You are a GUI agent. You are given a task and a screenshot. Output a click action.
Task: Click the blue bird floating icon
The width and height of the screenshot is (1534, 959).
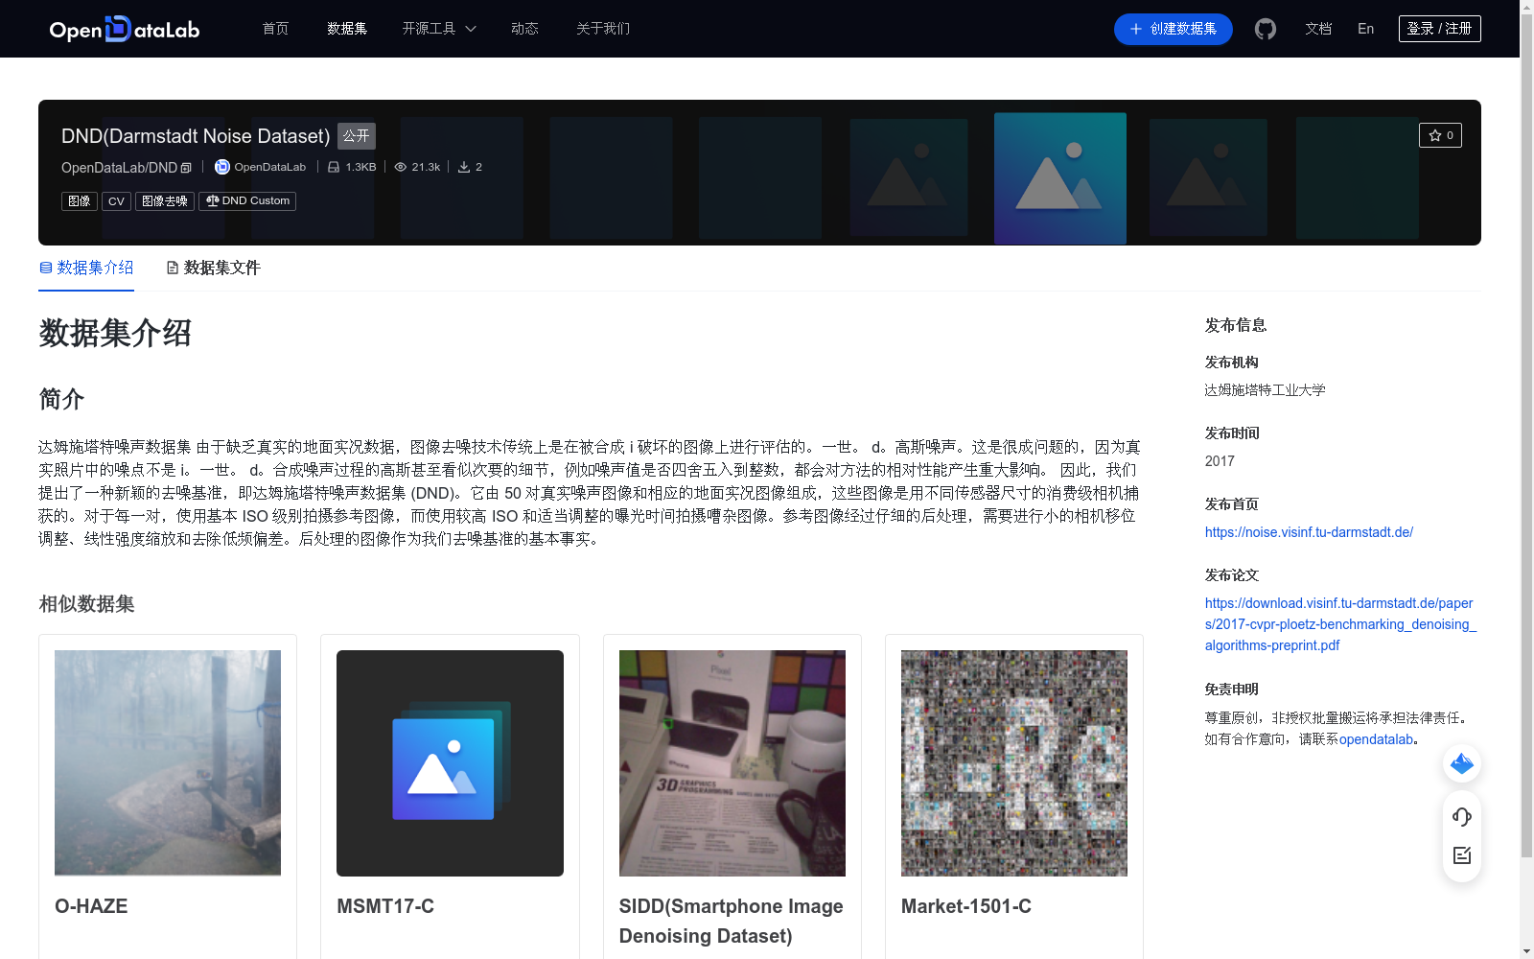[x=1462, y=763]
